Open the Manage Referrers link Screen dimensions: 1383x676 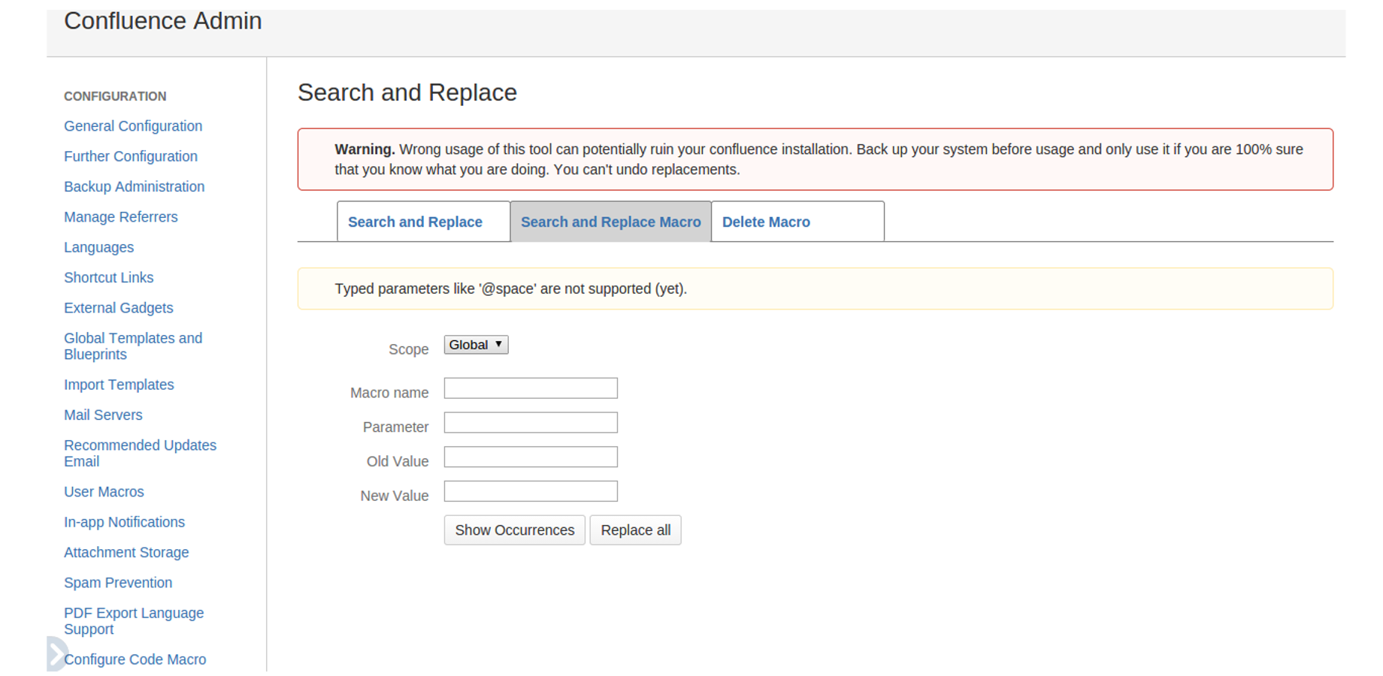[120, 217]
